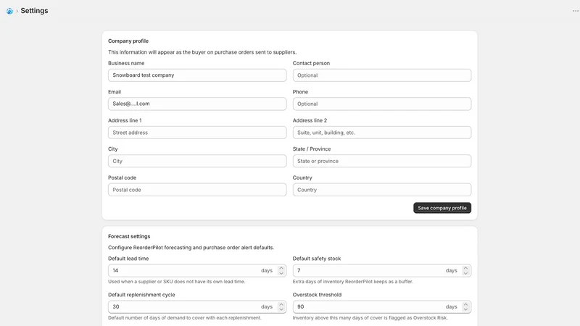Edit the Business name field
The height and width of the screenshot is (326, 580).
coord(197,75)
